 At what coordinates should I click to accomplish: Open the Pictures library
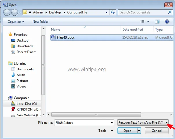(22, 81)
